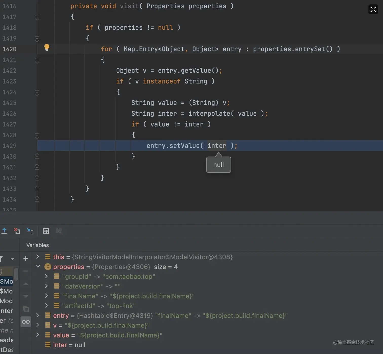Viewport: 383px width, 354px height.
Task: Select the 'Inter' frame in the frames list
Action: 6,311
